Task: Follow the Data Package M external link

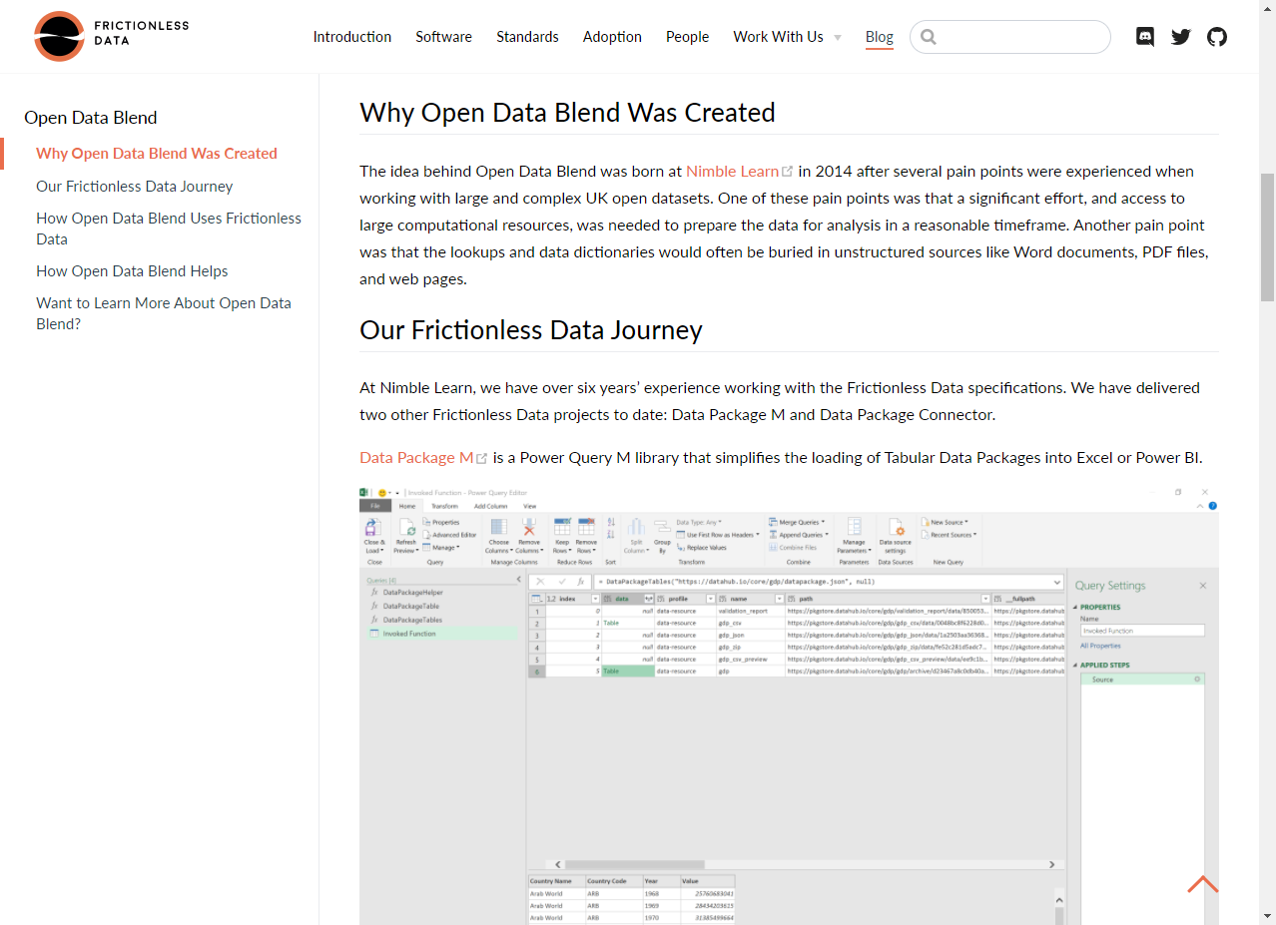Action: point(423,458)
